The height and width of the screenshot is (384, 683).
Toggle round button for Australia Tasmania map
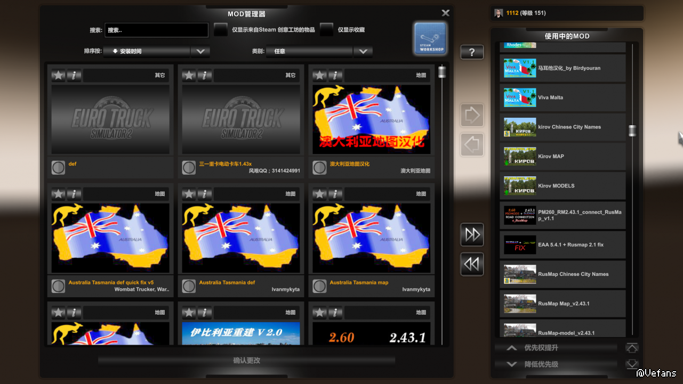click(319, 286)
